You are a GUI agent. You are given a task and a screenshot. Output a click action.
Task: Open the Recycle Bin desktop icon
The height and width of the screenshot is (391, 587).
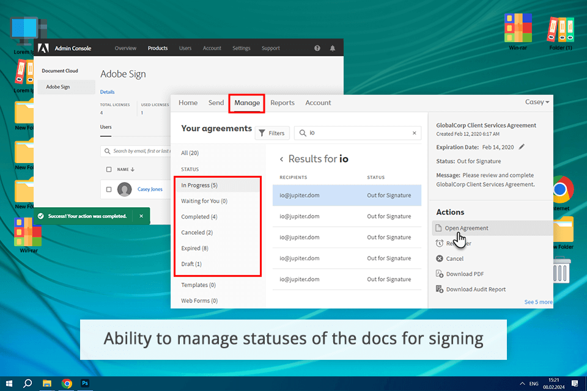point(561,269)
